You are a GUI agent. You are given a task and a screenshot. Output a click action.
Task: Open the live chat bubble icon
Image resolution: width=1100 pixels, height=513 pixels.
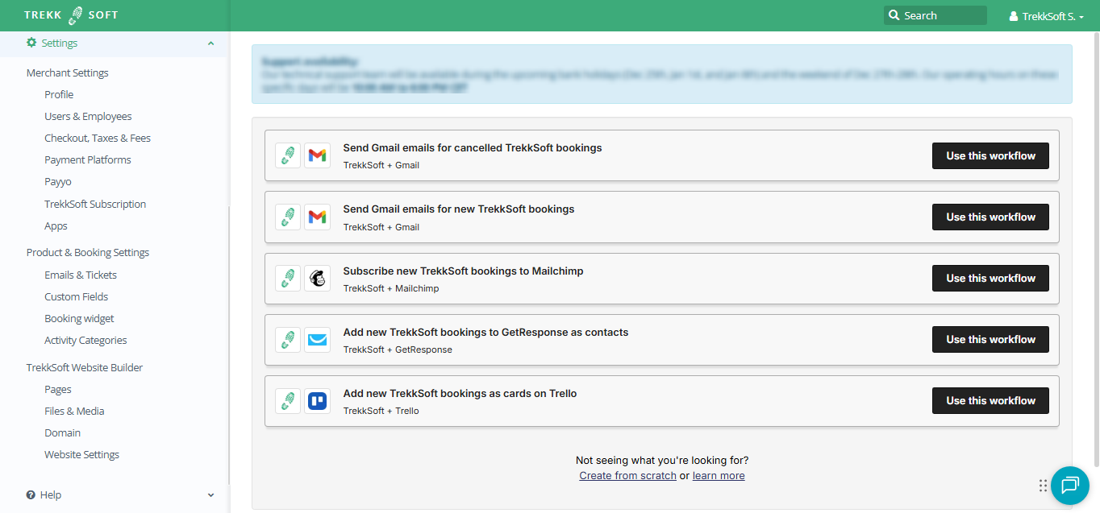tap(1069, 485)
